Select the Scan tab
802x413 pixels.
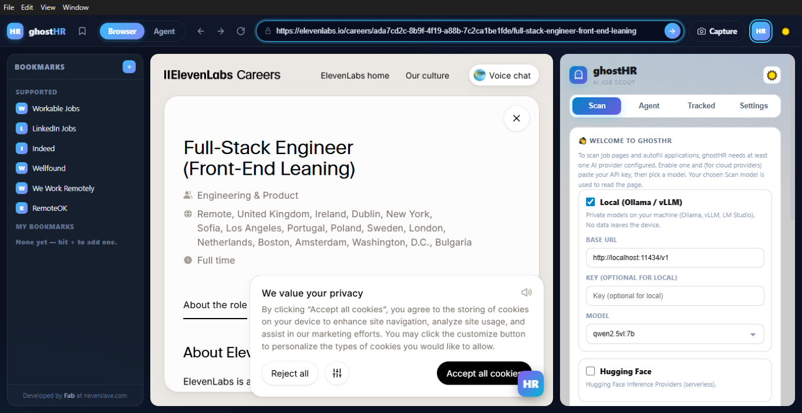[x=597, y=106]
